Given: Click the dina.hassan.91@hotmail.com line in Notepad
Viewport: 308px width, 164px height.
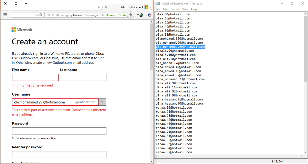Looking at the screenshot, I should point(179,99).
